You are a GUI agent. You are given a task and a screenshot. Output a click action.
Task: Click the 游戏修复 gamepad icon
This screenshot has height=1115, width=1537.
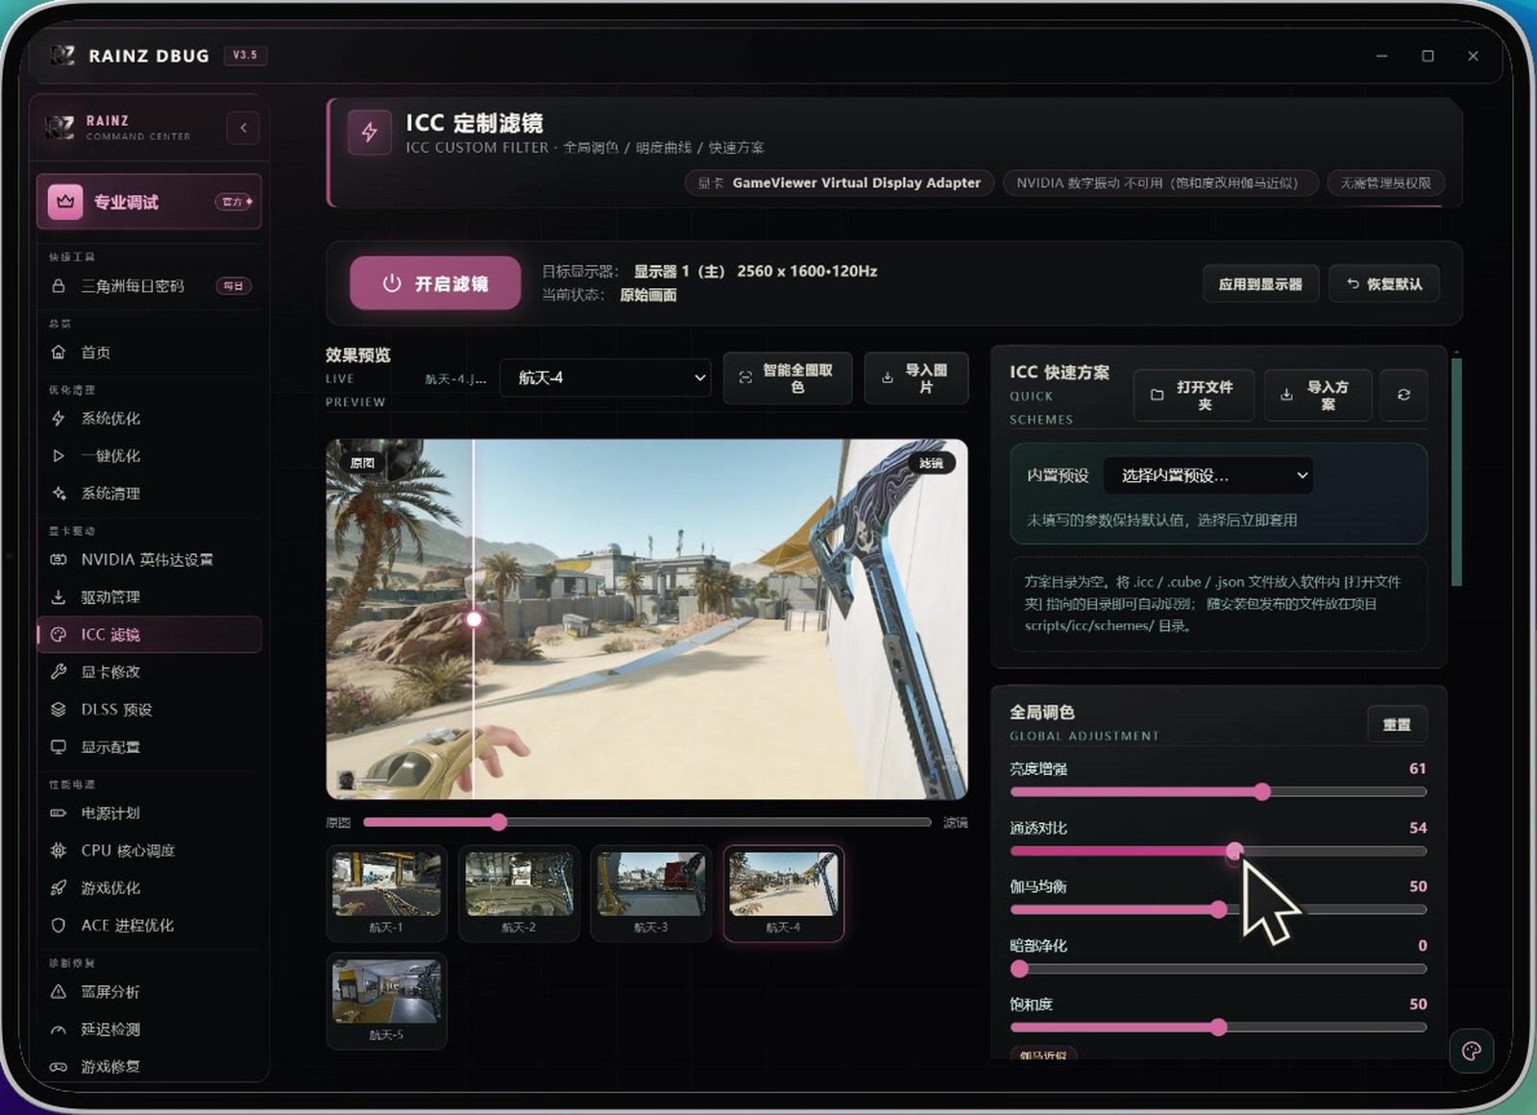point(59,1067)
